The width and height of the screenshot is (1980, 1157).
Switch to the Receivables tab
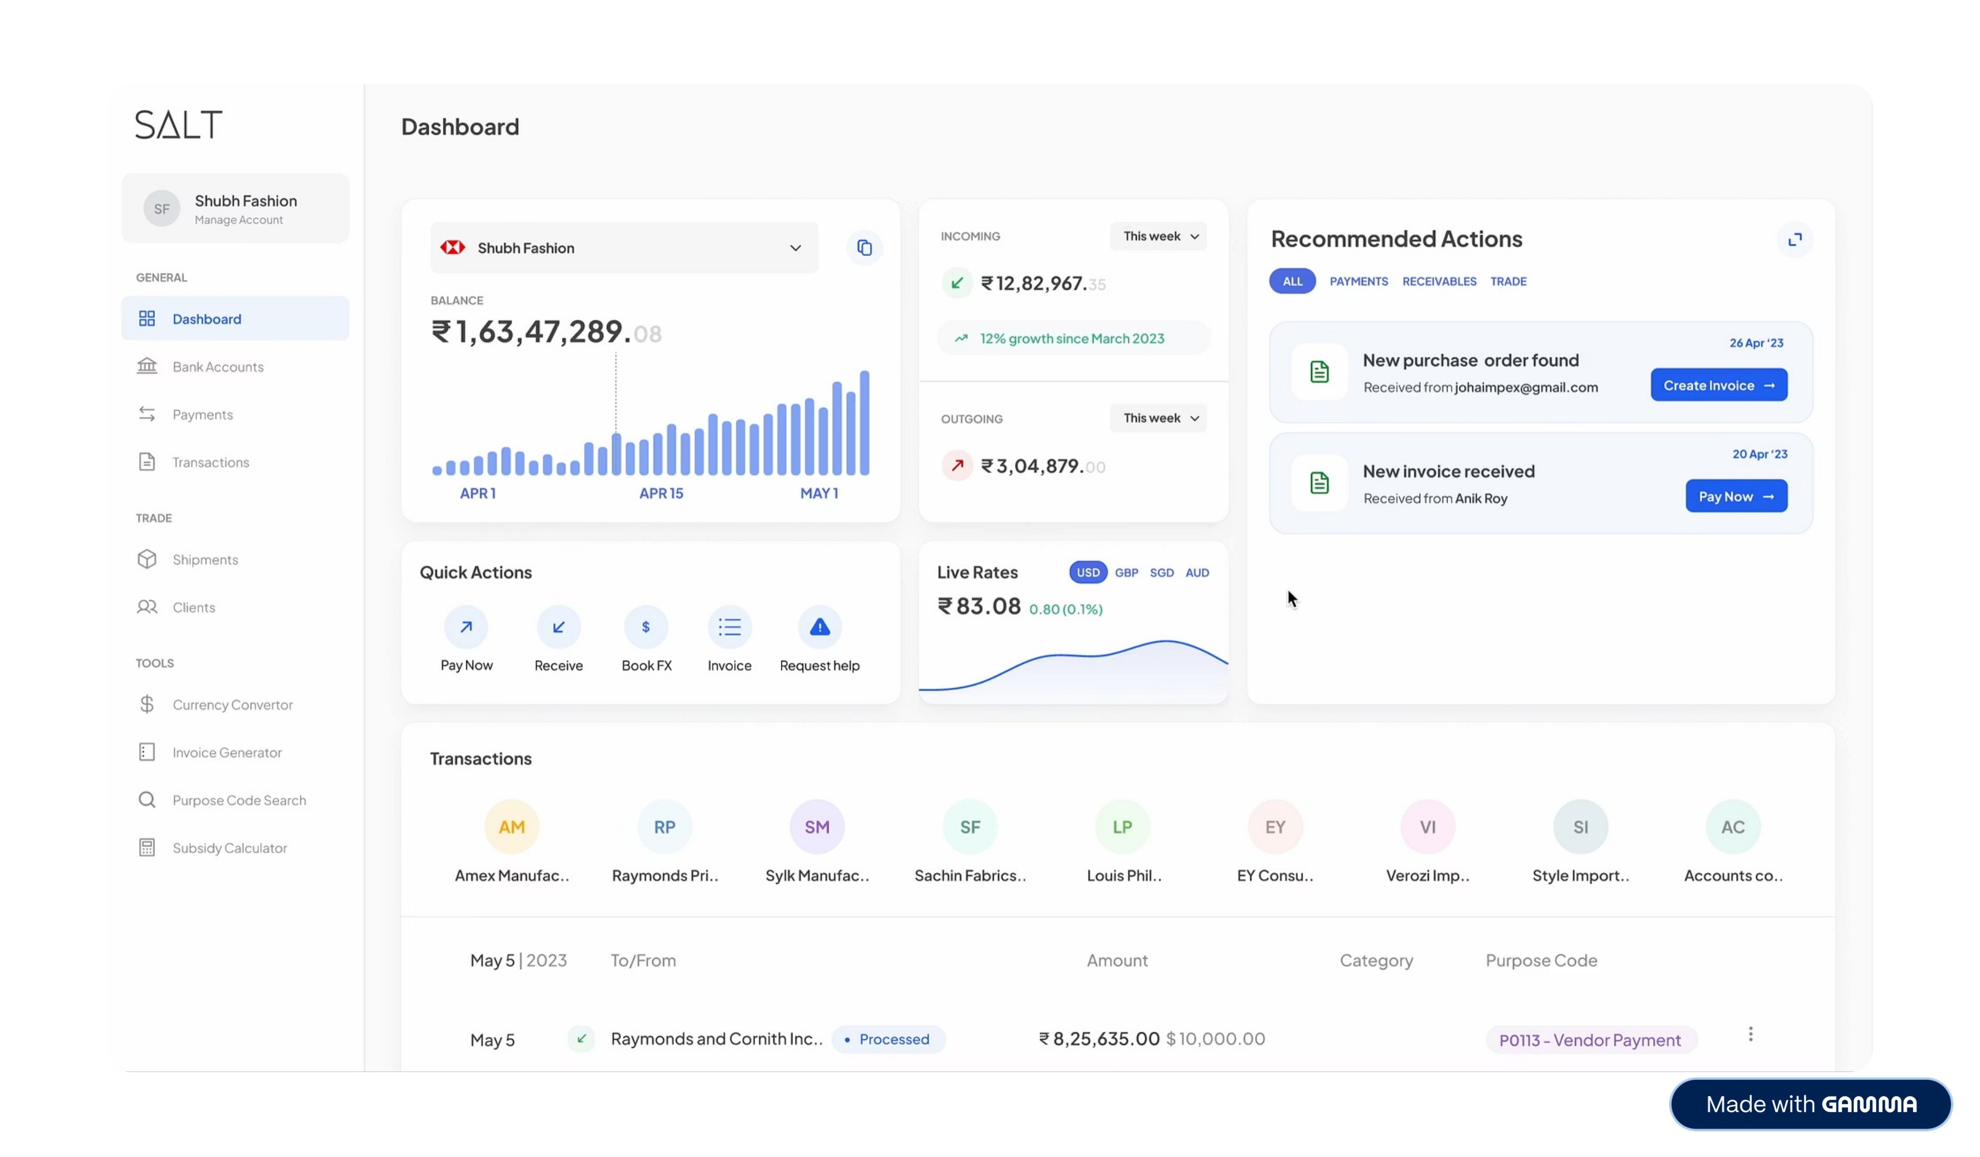click(x=1439, y=281)
